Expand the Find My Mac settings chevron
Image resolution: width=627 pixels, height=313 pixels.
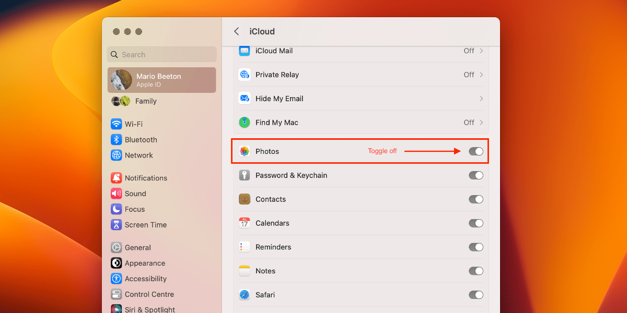coord(481,123)
